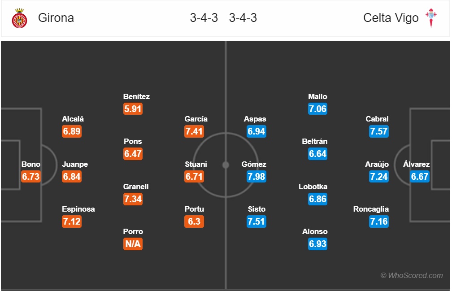Select García's 7.41 rating badge

pos(194,131)
